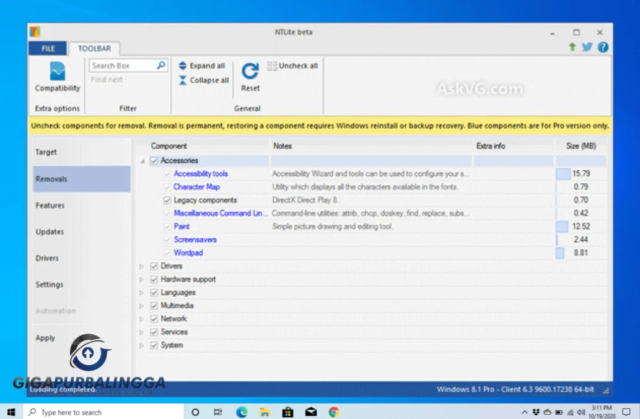Open Cortana circle on the taskbar
This screenshot has width=640, height=419.
pos(195,412)
